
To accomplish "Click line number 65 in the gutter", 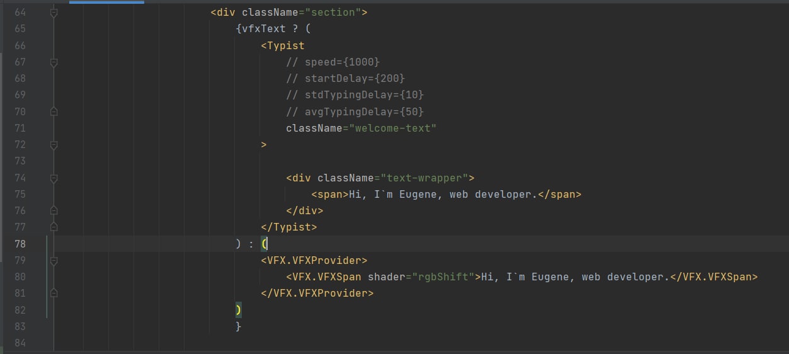I will click(20, 29).
